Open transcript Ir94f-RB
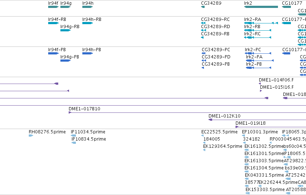 [53, 23]
